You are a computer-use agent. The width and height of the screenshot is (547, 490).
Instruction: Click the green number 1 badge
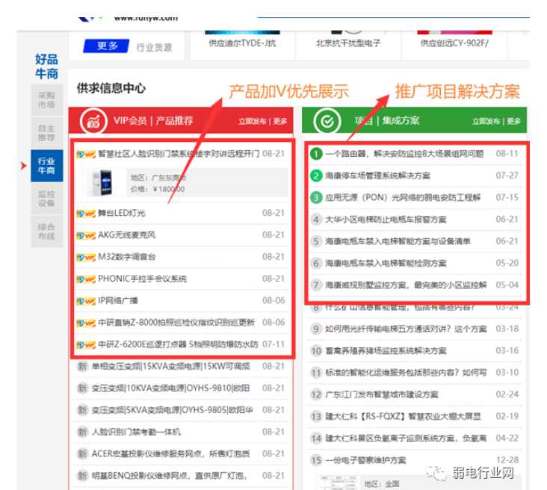point(316,154)
